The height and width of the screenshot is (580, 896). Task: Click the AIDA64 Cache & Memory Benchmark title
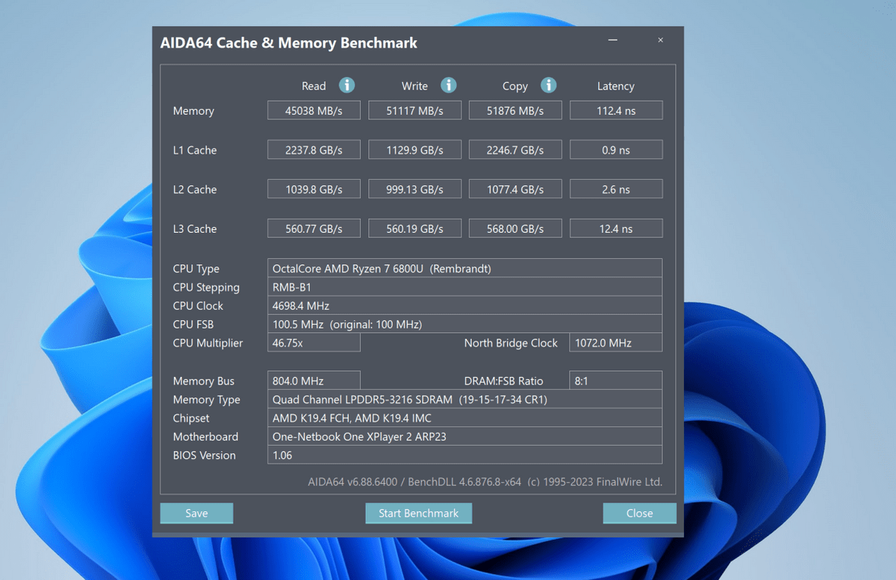coord(289,43)
